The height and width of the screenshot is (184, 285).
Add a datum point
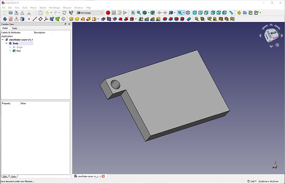(29, 19)
